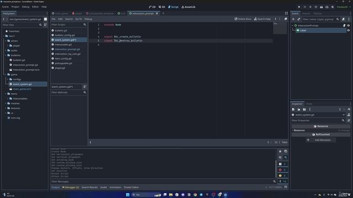Open the script editor Edit menu
The height and width of the screenshot is (198, 353).
pyautogui.click(x=60, y=19)
